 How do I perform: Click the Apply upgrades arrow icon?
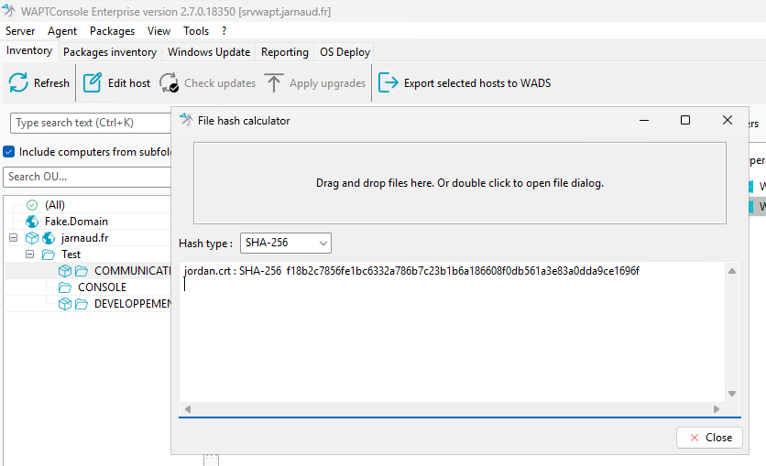pos(274,83)
